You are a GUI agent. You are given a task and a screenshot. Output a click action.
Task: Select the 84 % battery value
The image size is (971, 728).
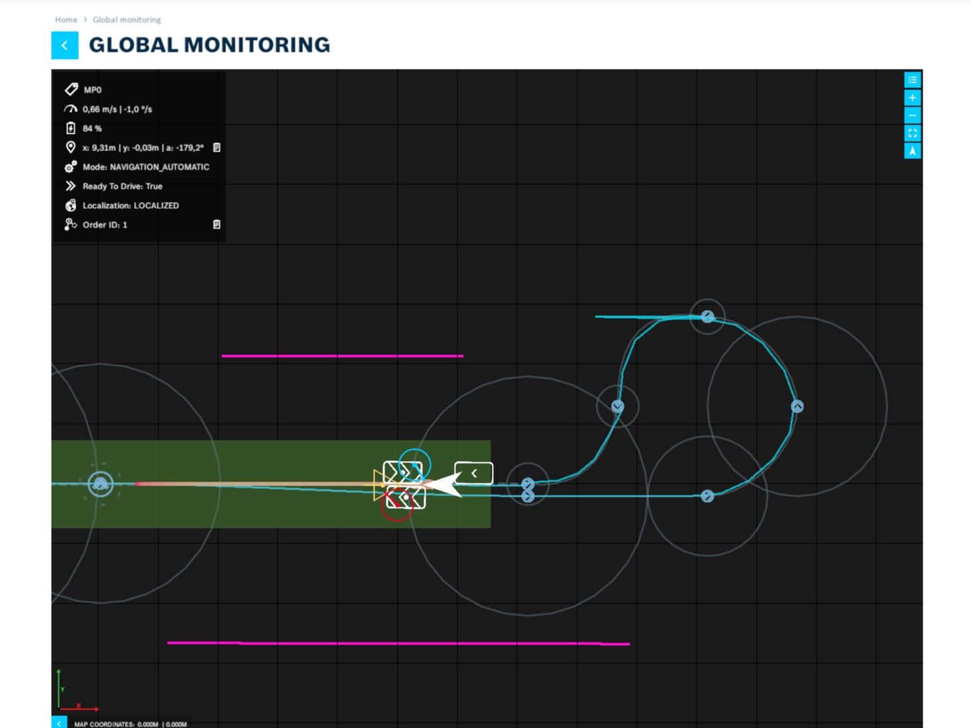[x=92, y=128]
